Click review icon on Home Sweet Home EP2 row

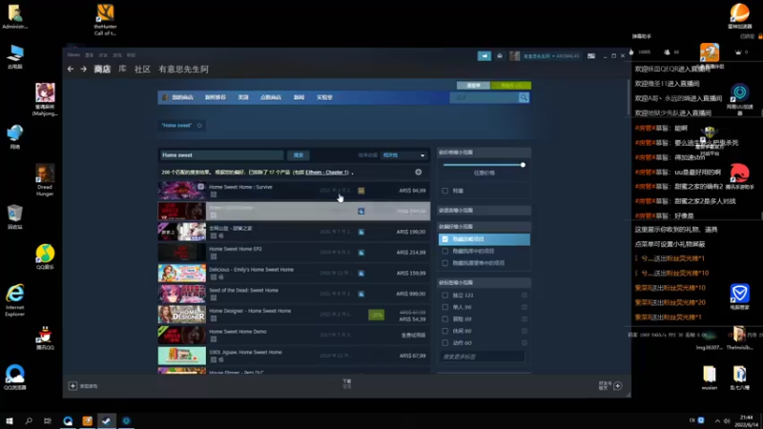point(361,253)
